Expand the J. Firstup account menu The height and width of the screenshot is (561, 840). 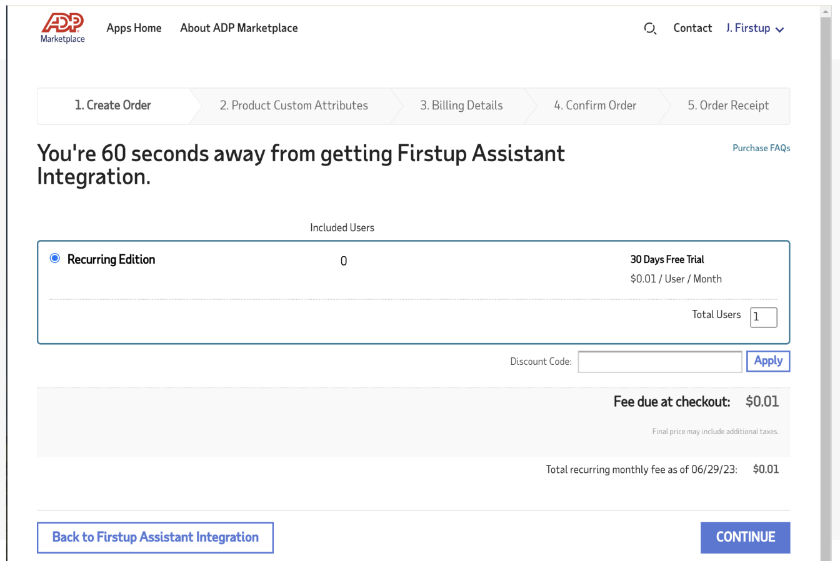point(755,29)
